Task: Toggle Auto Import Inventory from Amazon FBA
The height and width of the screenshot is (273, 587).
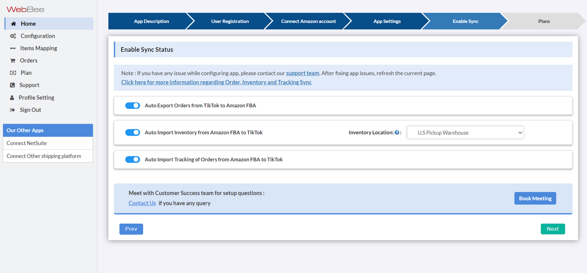Action: pos(133,132)
